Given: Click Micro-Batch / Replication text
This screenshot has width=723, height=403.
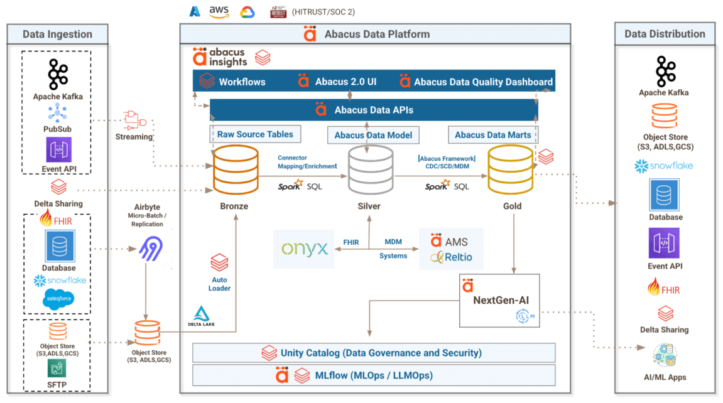Looking at the screenshot, I should (147, 220).
